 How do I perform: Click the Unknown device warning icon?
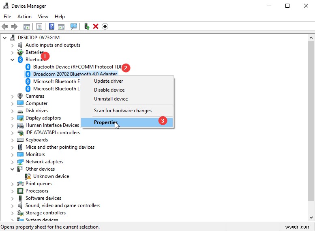[28, 176]
